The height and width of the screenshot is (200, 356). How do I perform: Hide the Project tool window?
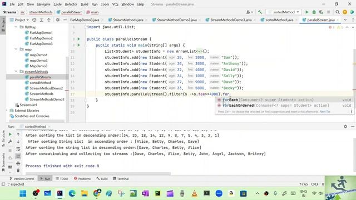65,20
